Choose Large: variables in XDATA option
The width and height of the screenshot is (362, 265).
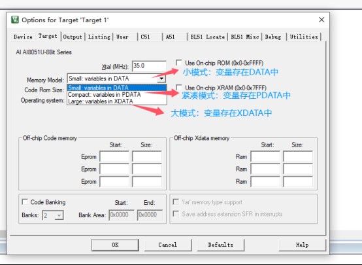pos(117,101)
